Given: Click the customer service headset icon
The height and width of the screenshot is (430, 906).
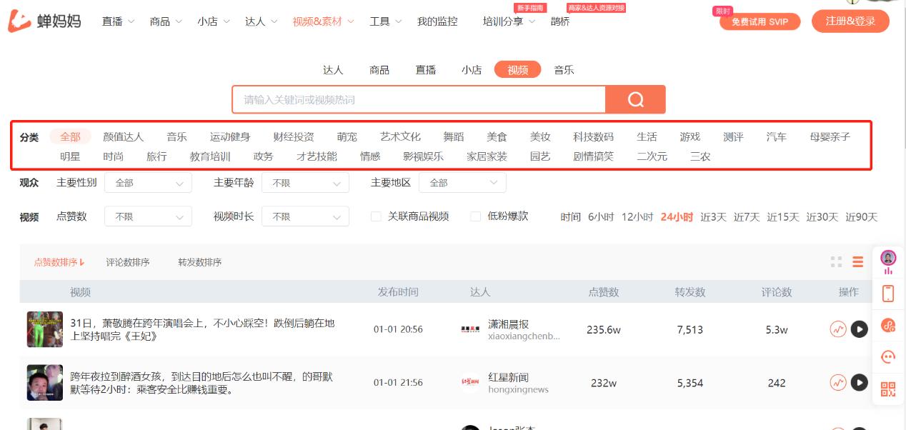Looking at the screenshot, I should tap(887, 356).
